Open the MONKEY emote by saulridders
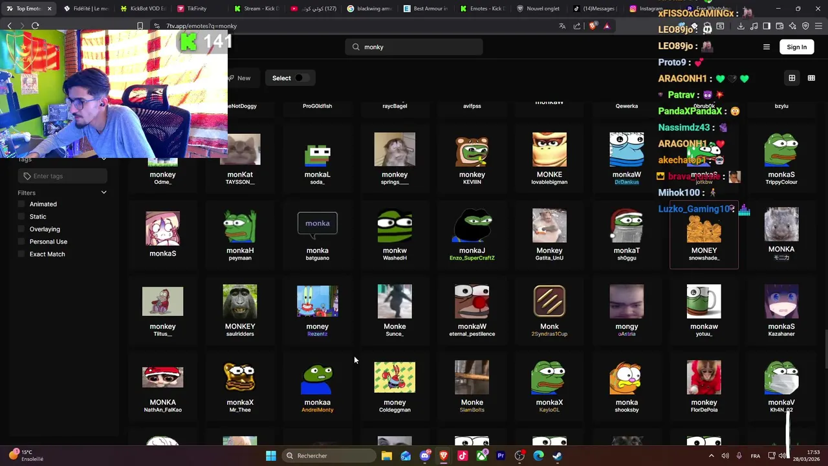Screen dimensions: 828x466 pyautogui.click(x=240, y=311)
